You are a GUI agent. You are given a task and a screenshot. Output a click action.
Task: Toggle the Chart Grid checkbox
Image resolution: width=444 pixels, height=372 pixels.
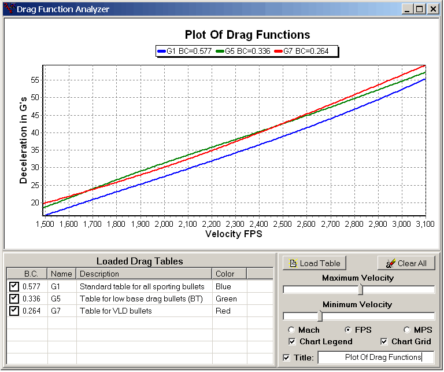coord(384,341)
